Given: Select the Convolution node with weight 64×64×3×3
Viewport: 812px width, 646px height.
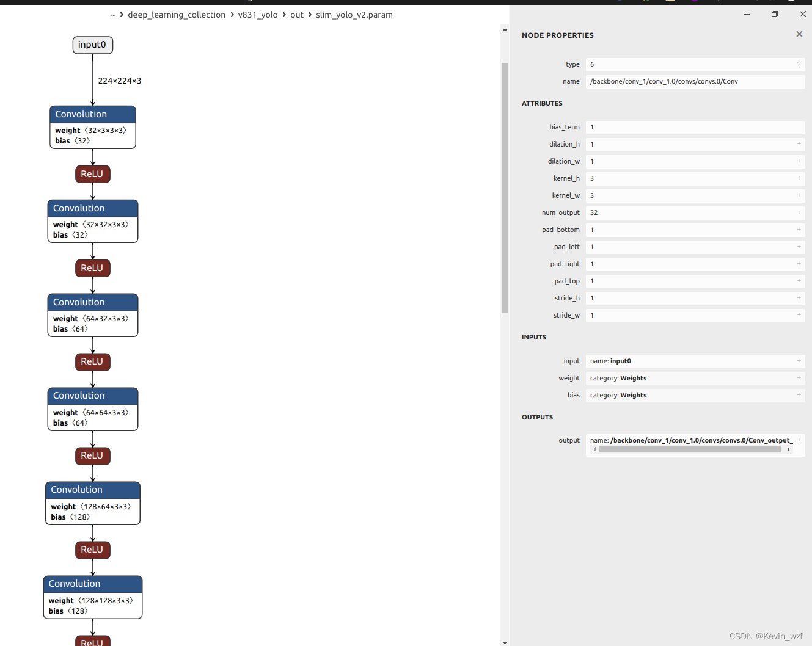Looking at the screenshot, I should (x=93, y=409).
